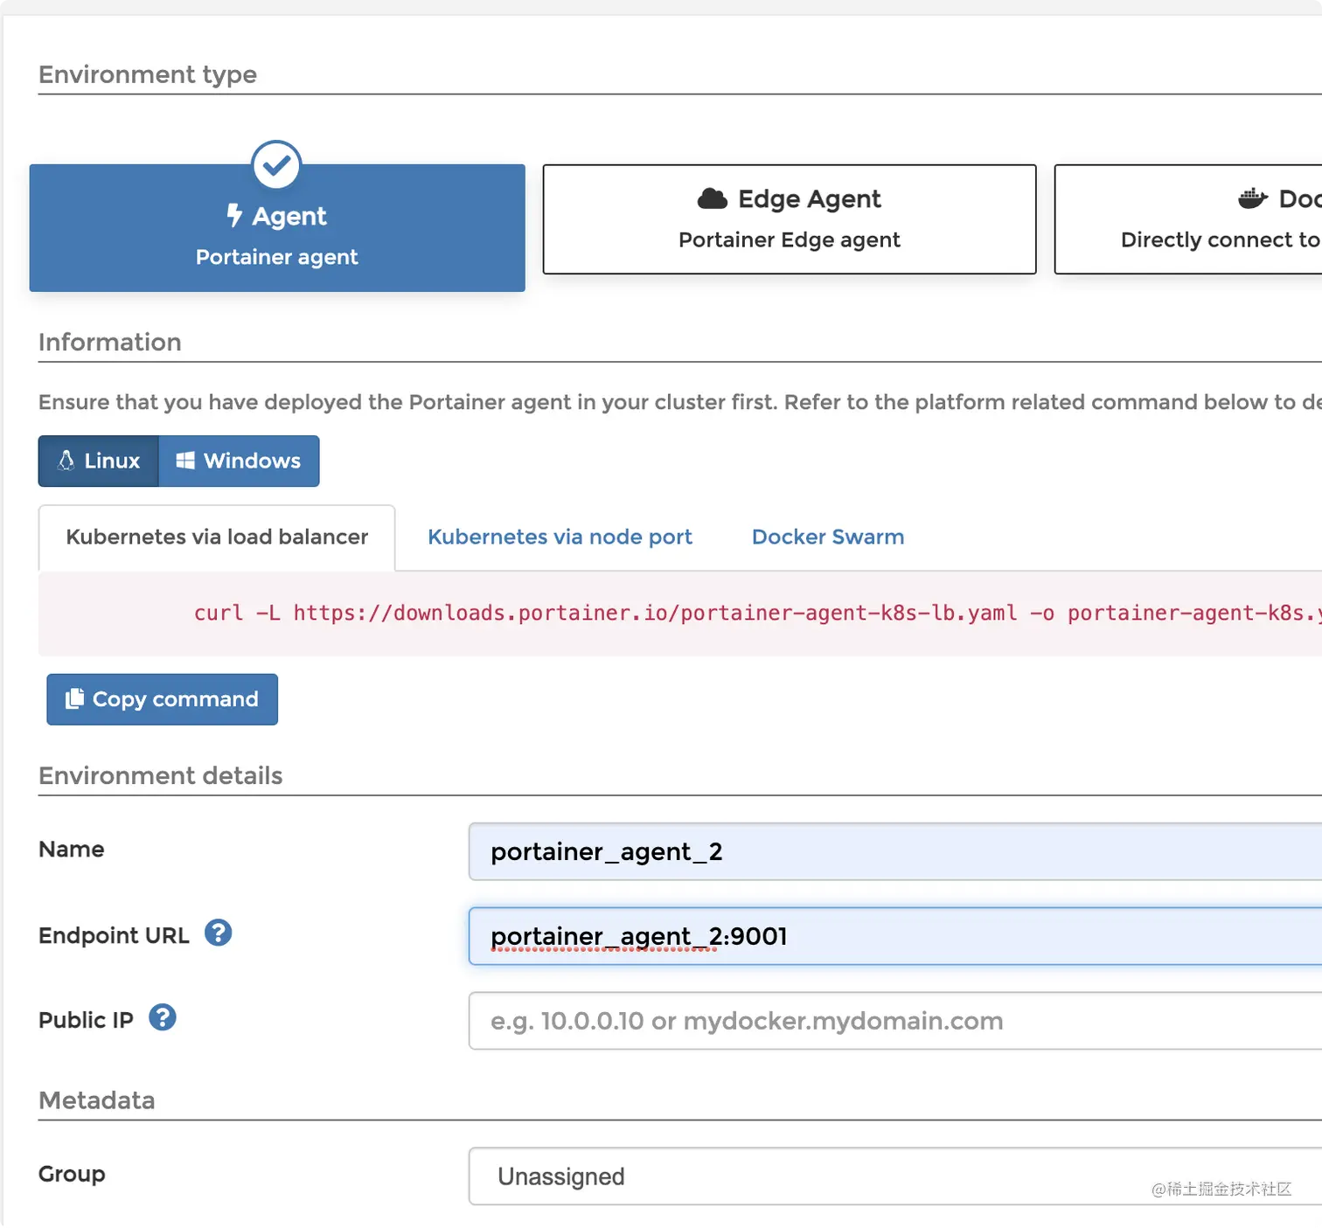
Task: Click the 'Ensure that you have deployed' notice
Action: (x=680, y=403)
